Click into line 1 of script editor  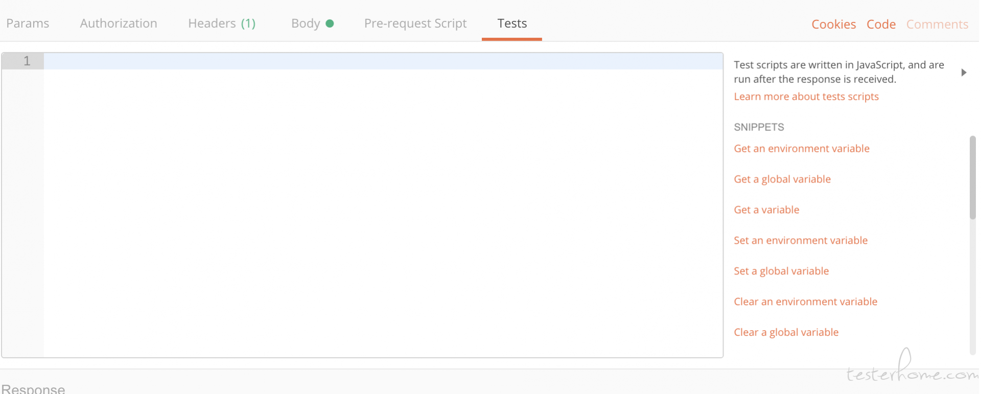[383, 61]
